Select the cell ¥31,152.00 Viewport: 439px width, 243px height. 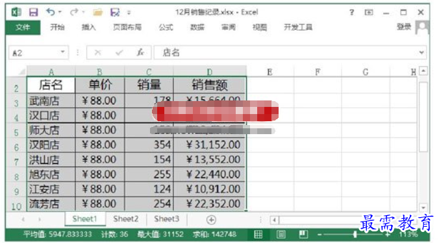[210, 145]
